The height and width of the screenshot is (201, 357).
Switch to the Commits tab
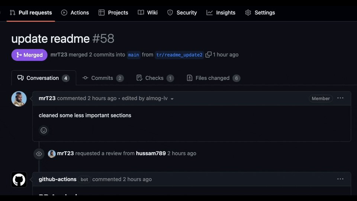[103, 78]
